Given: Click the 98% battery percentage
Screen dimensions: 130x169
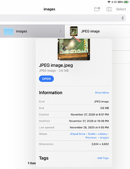Looking at the screenshot, I should tap(120, 2).
